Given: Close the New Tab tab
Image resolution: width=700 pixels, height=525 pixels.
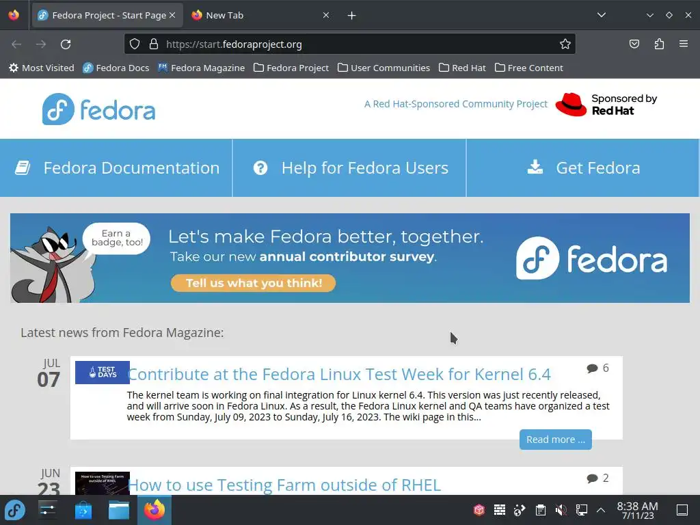Looking at the screenshot, I should (326, 15).
